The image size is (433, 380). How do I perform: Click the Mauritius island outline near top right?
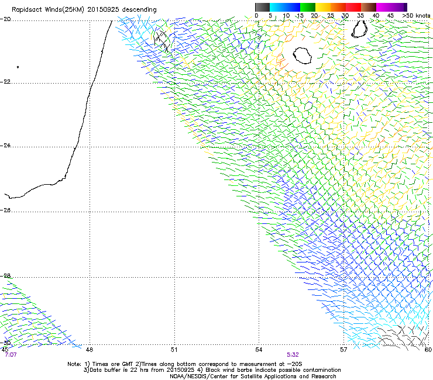[359, 29]
